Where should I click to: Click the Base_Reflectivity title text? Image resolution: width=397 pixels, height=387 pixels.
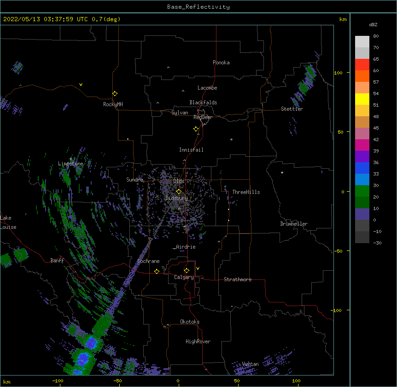(198, 7)
